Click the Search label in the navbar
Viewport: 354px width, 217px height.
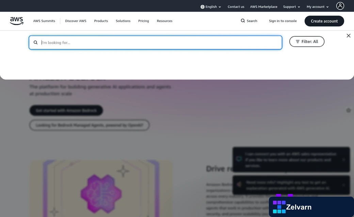(252, 21)
